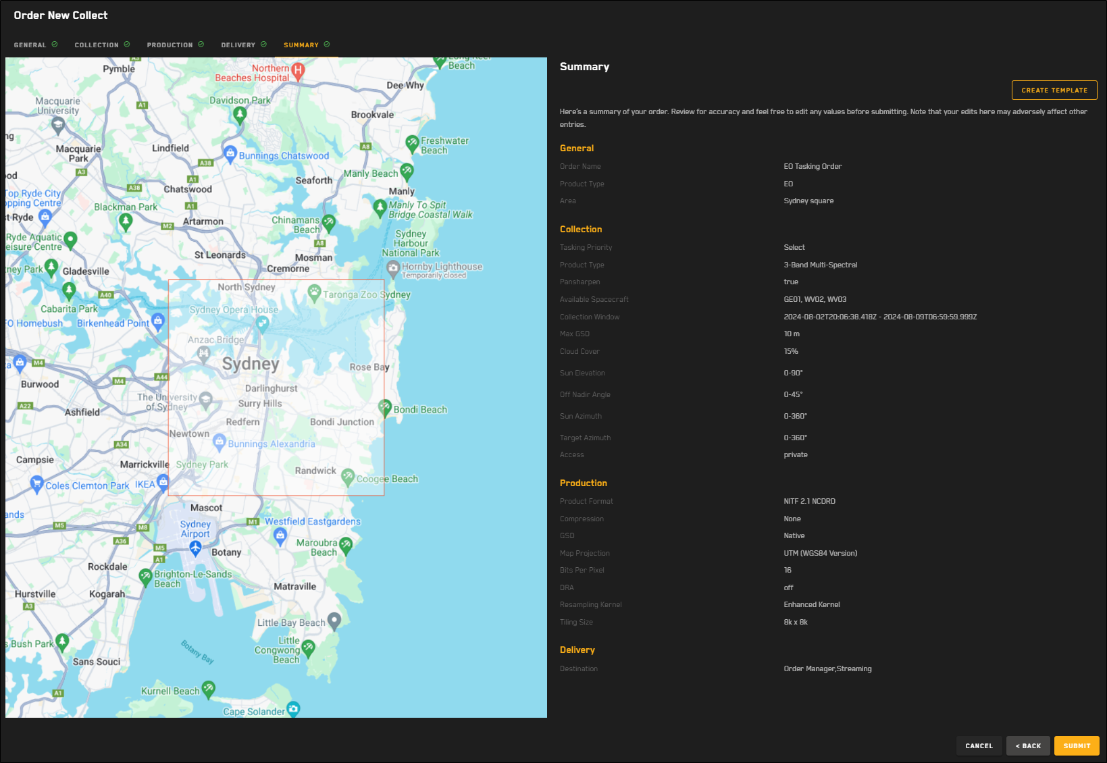
Task: Switch to the Collection tab
Action: [97, 45]
